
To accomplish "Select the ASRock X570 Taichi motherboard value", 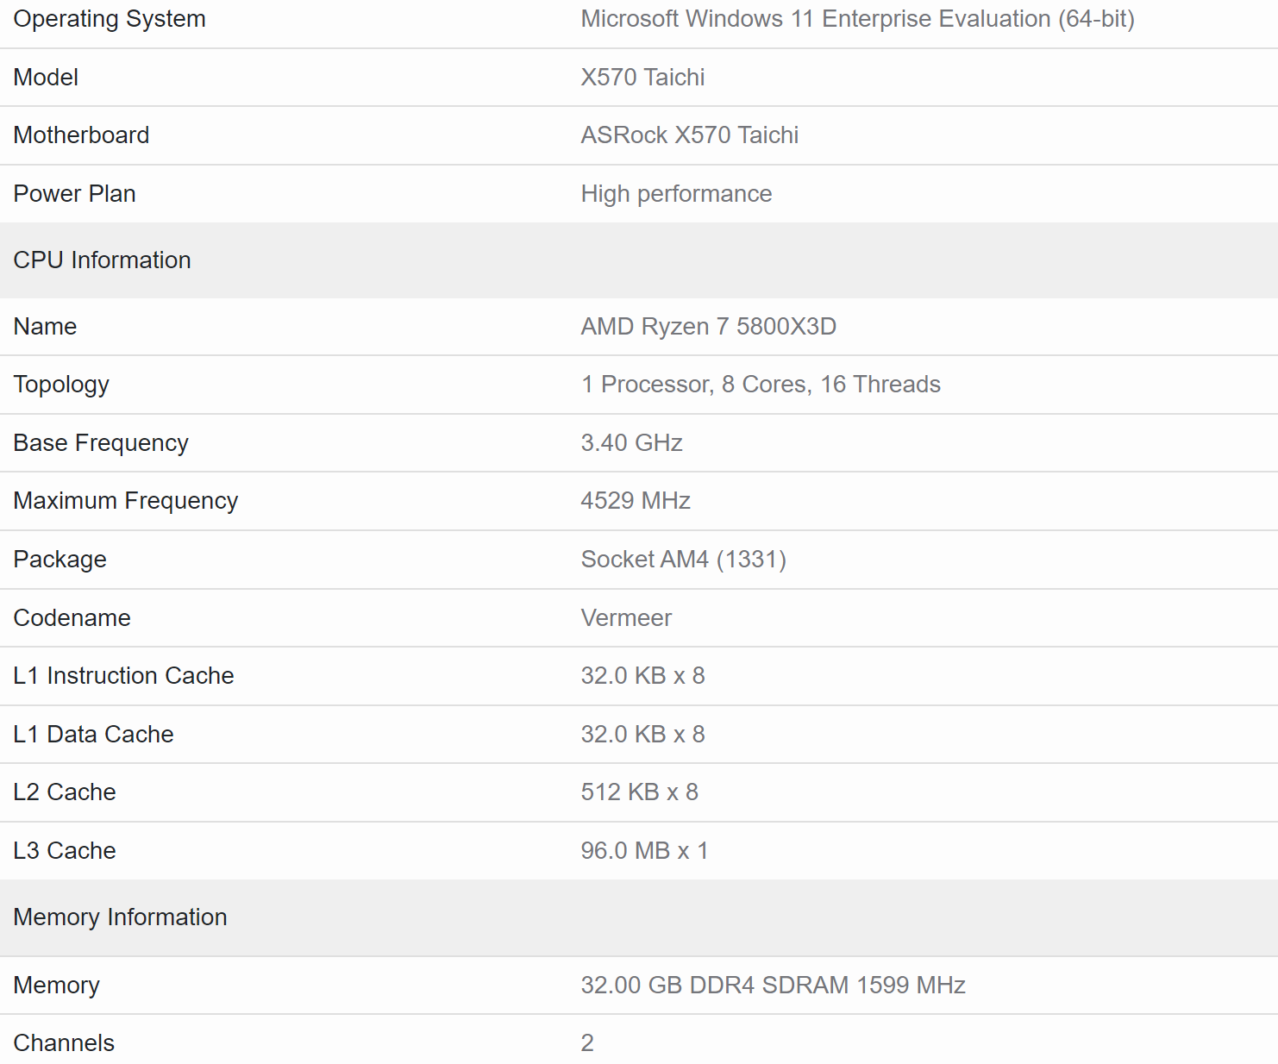I will point(689,135).
